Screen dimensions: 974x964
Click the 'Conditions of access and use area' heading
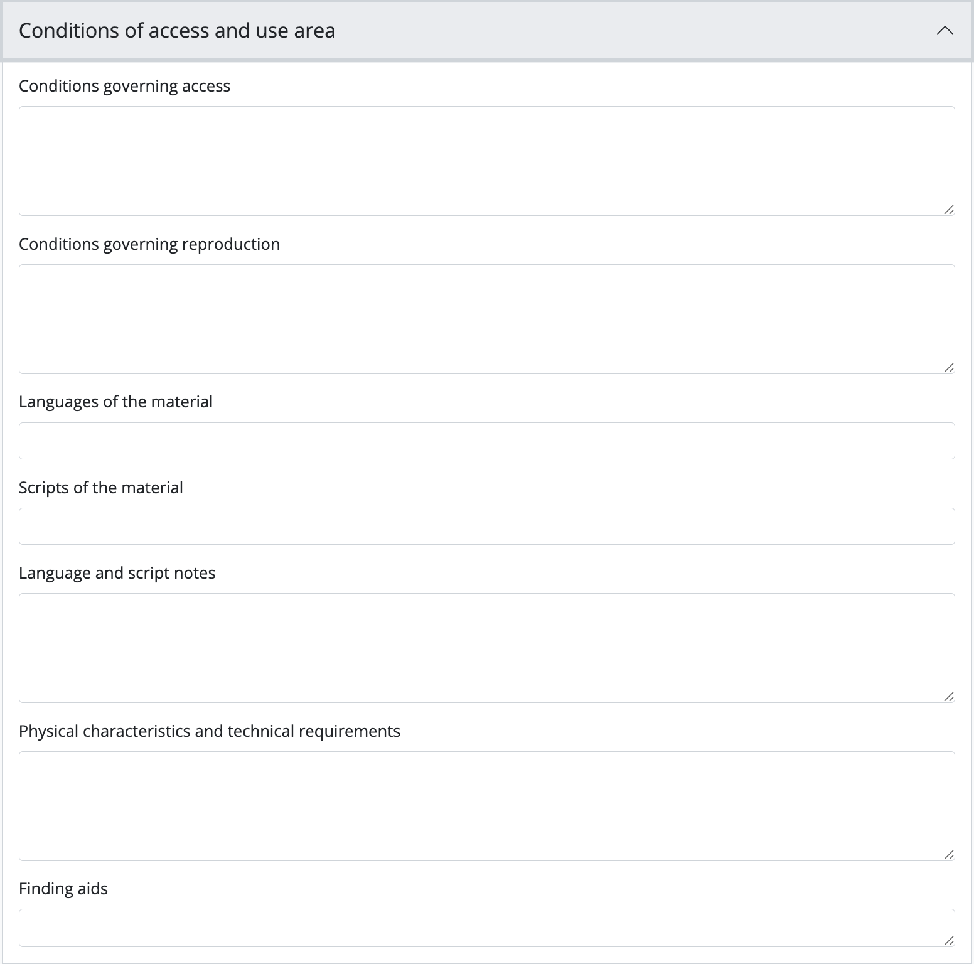tap(177, 31)
